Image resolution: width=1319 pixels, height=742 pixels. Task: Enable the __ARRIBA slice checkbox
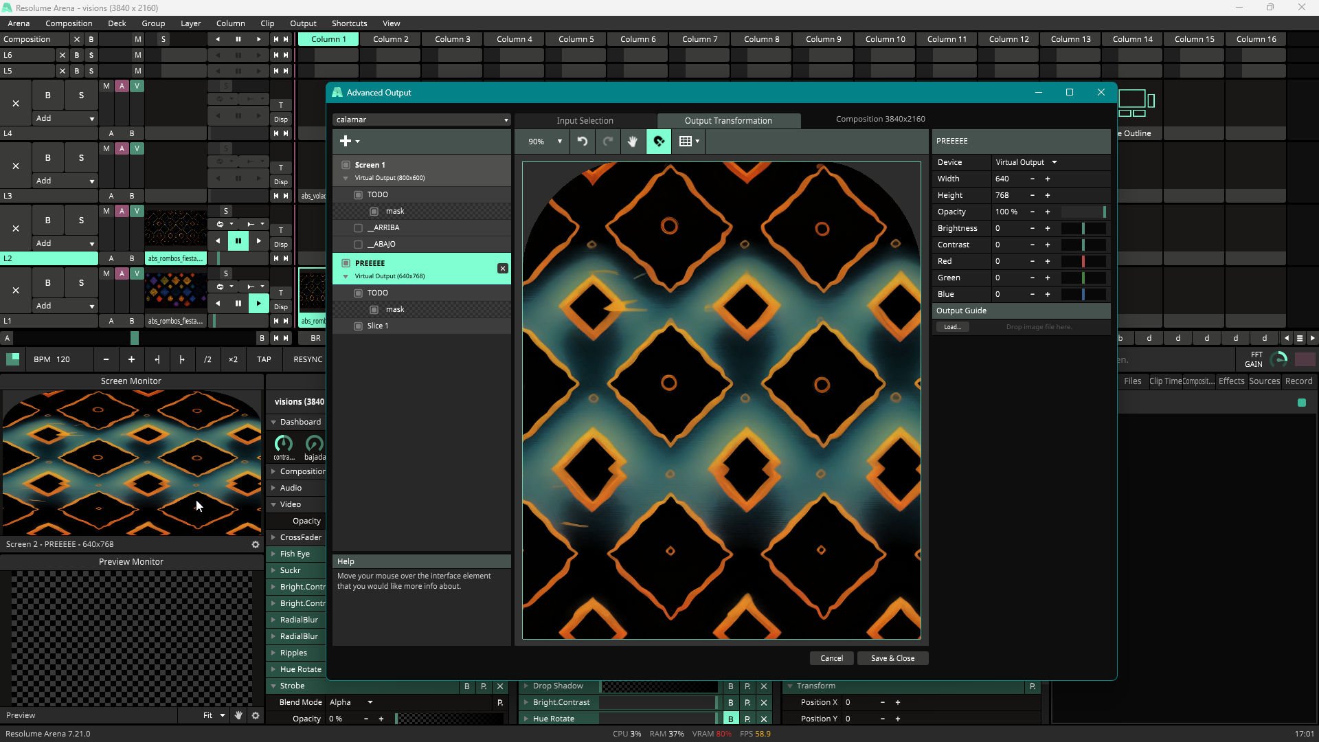[x=358, y=228]
